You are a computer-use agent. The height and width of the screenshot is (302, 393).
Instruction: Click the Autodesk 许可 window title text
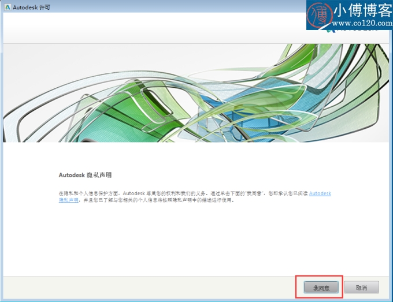pos(32,8)
